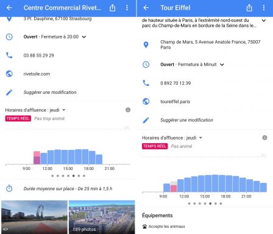Select the pink live bar in the Rivetoile chart

point(37,158)
